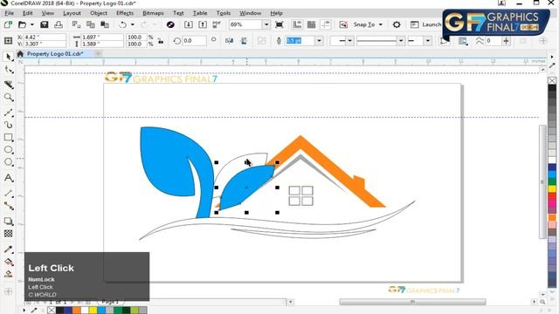This screenshot has width=559, height=314.
Task: Select the Text tool
Action: 9,178
